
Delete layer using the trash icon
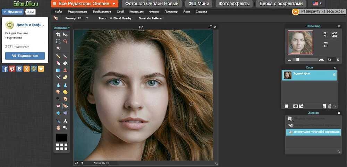coord(330,106)
